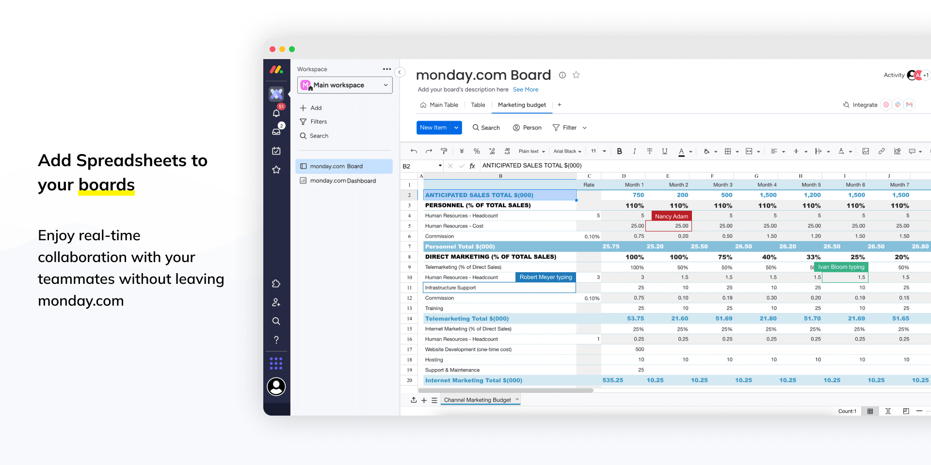Toggle italic formatting

(634, 151)
